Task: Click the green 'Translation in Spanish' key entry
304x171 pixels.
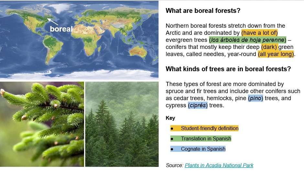Action: (x=206, y=138)
